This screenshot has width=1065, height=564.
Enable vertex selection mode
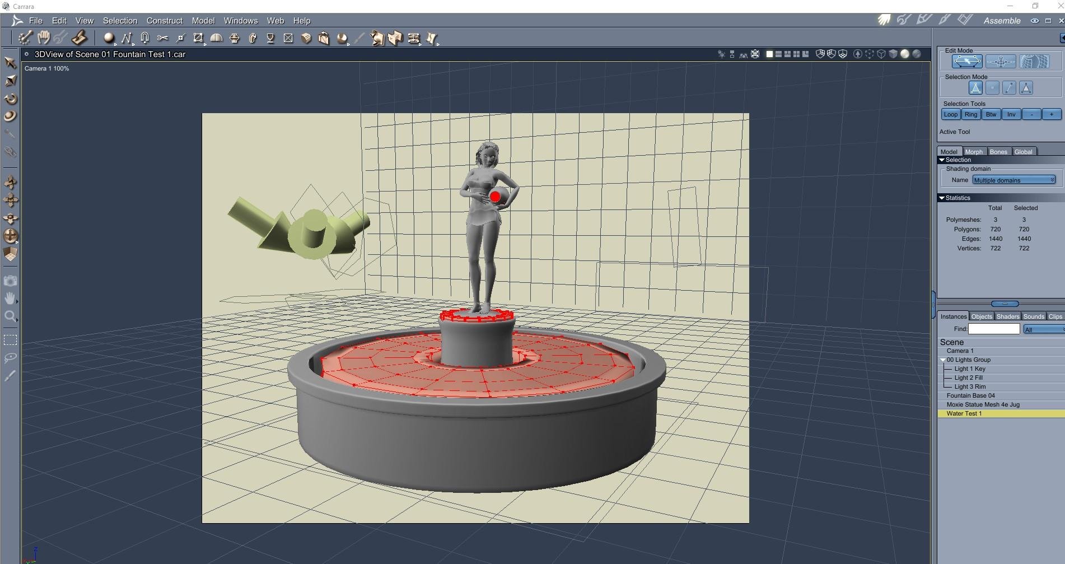coord(992,88)
